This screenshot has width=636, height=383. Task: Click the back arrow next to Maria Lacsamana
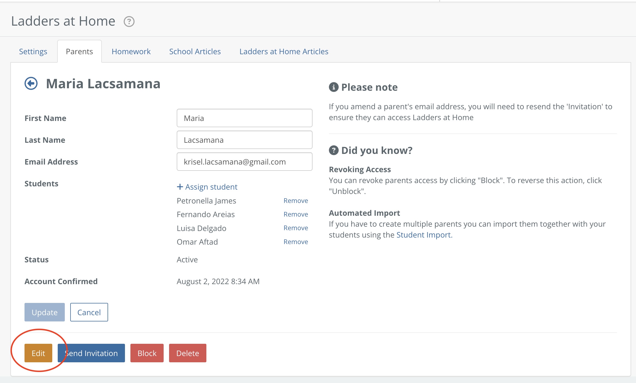31,83
